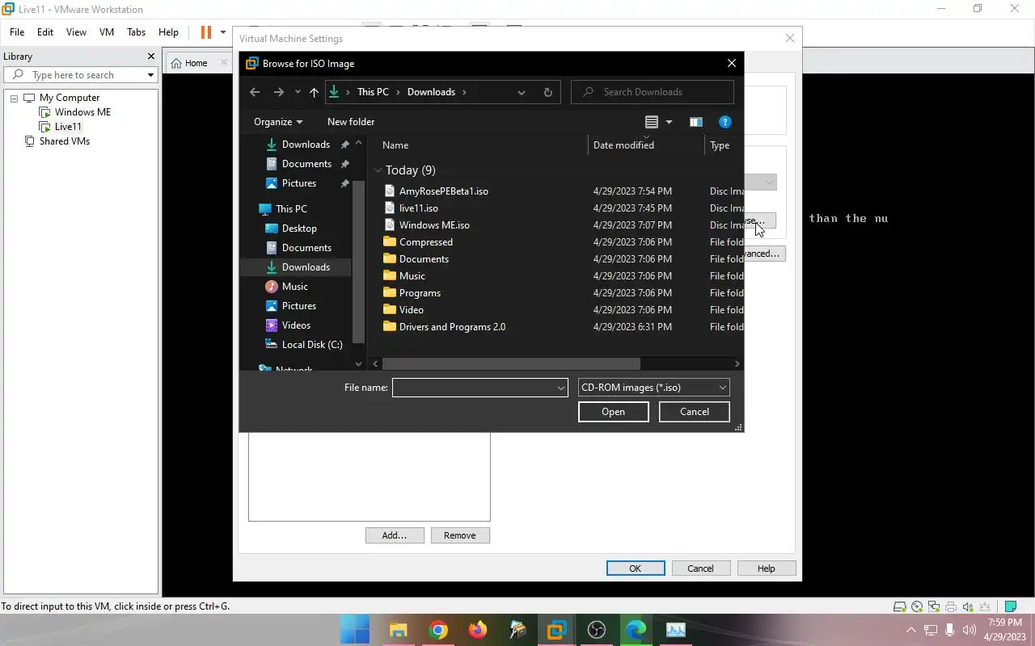The width and height of the screenshot is (1035, 646).
Task: Open the Tabs menu
Action: click(136, 32)
